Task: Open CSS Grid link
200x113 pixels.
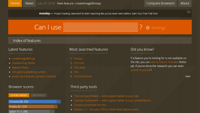Action: coord(79,63)
